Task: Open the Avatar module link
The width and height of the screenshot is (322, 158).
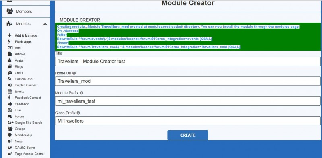Action: point(19,60)
